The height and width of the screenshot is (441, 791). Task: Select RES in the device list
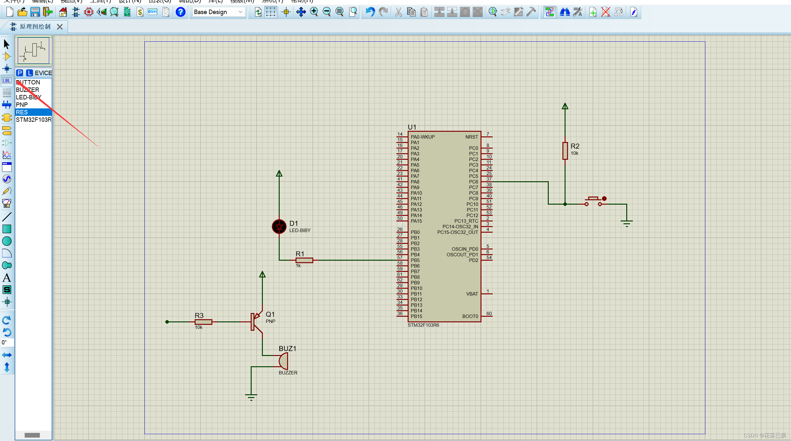pyautogui.click(x=34, y=112)
